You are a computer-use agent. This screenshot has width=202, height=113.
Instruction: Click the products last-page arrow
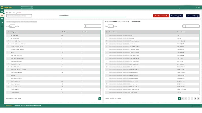tap(198, 99)
